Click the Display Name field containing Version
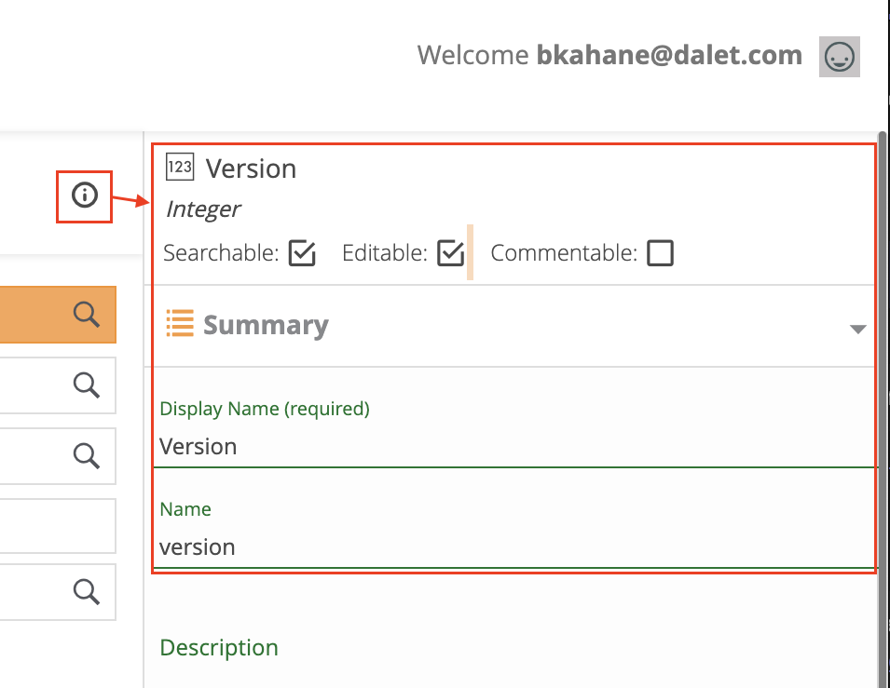Viewport: 890px width, 688px height. [x=373, y=446]
